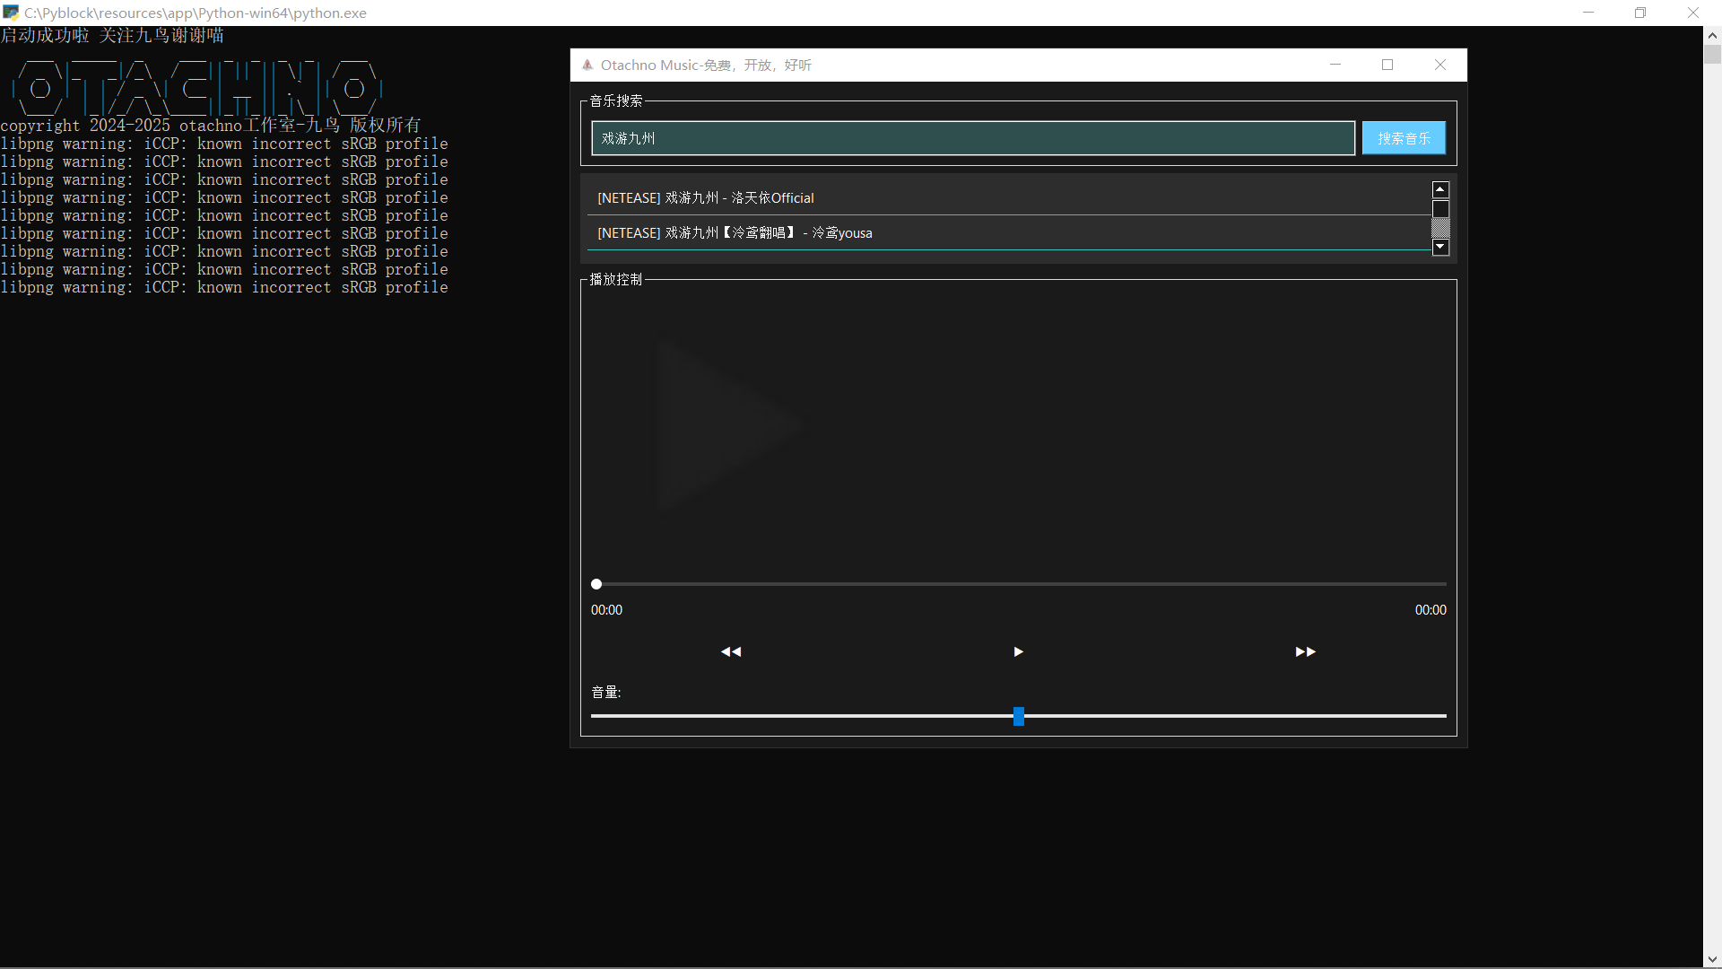
Task: Click the console window scroll-up arrow
Action: point(1712,36)
